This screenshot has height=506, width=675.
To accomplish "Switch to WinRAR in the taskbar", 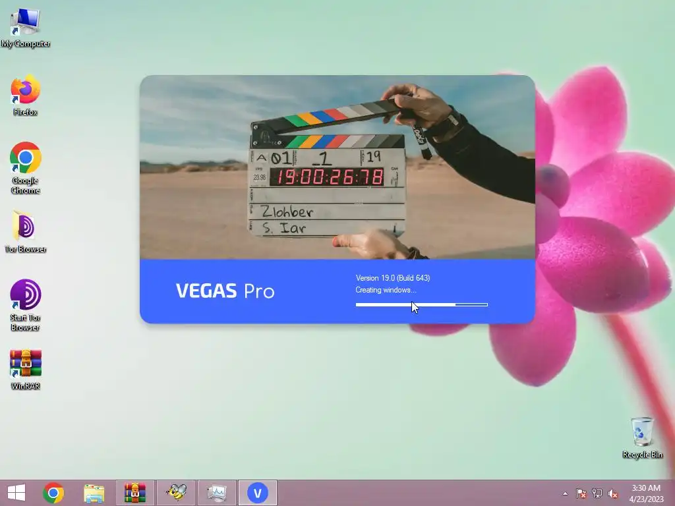I will tap(134, 493).
